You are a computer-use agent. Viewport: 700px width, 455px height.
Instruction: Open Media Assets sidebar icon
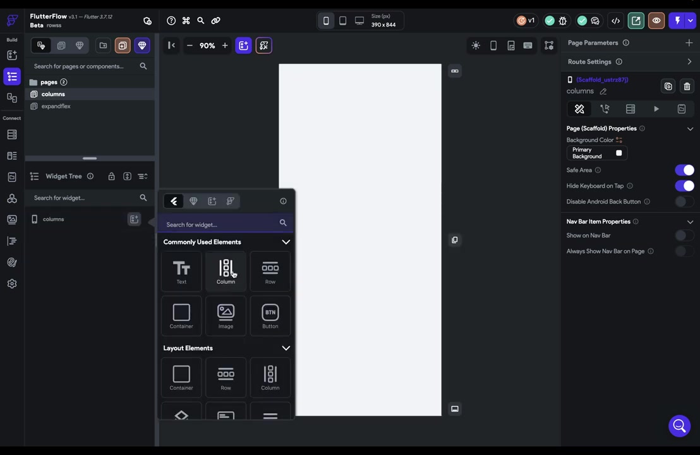12,219
